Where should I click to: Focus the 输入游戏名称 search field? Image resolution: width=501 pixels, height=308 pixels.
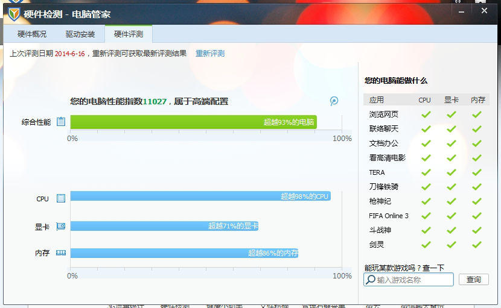(x=408, y=280)
